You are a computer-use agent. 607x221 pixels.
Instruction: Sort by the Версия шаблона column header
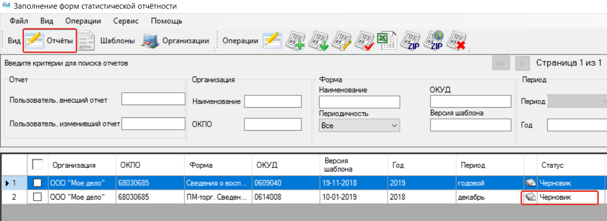point(354,165)
